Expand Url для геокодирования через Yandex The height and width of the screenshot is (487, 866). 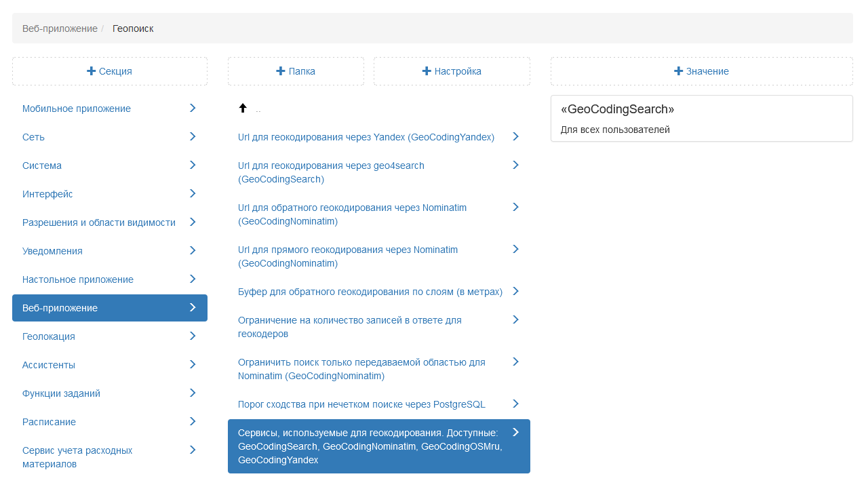click(366, 137)
